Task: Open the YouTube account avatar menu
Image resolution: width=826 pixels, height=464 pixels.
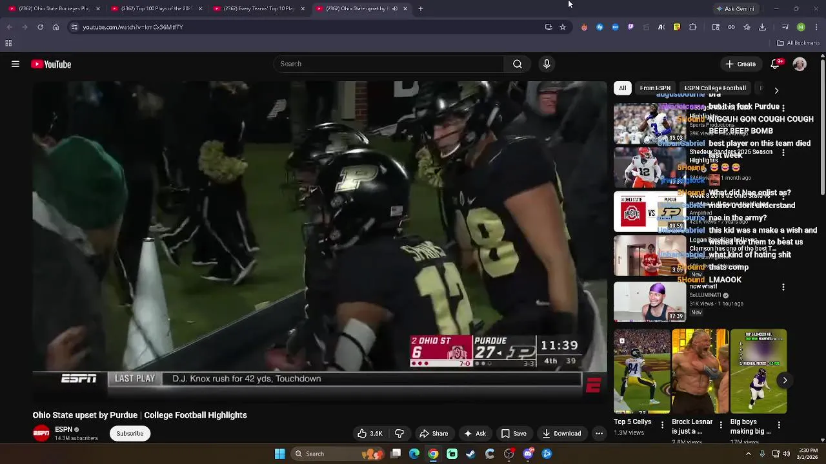Action: (800, 64)
